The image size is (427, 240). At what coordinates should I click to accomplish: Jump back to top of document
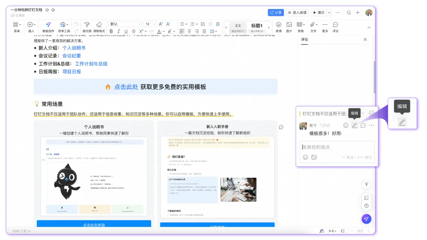click(367, 185)
